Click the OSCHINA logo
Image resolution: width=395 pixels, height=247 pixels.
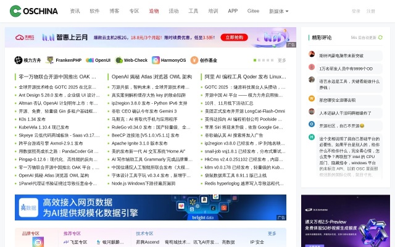point(33,10)
